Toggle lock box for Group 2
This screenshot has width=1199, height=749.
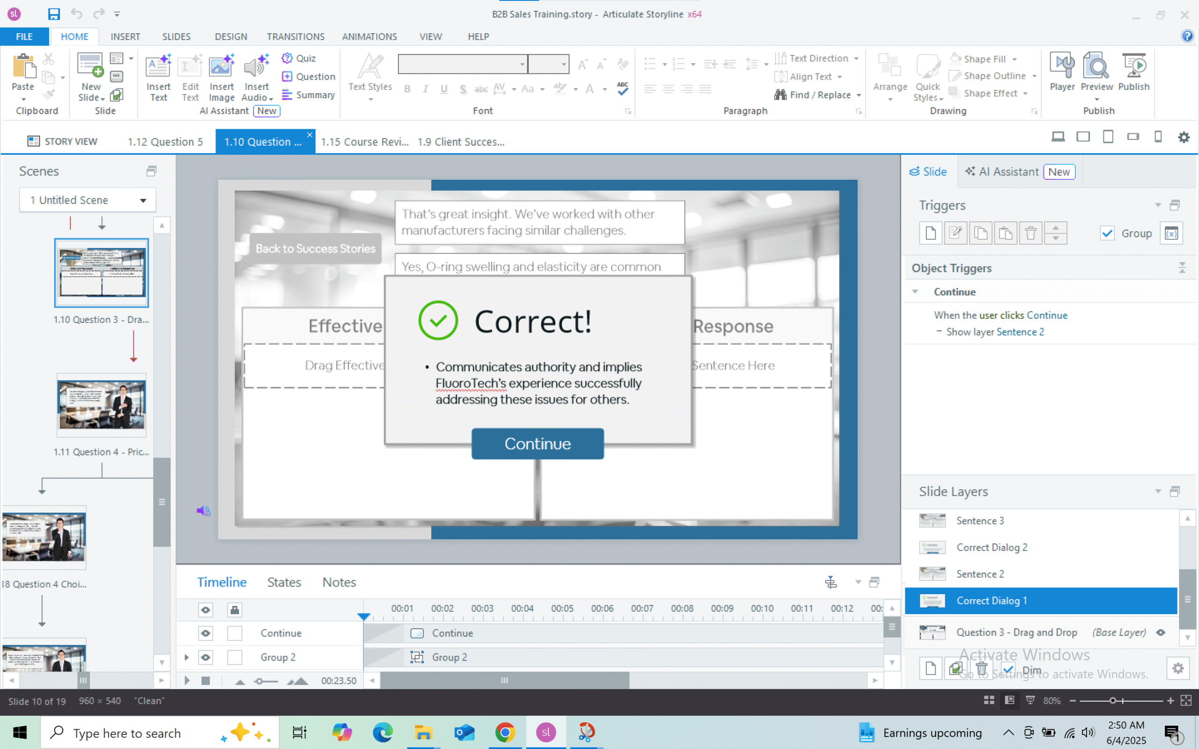point(234,657)
